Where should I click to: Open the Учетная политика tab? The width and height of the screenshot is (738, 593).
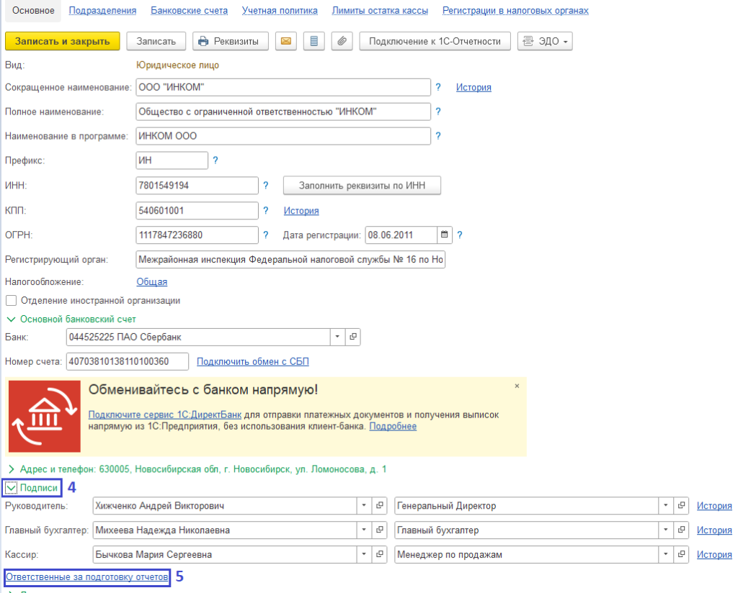coord(280,11)
